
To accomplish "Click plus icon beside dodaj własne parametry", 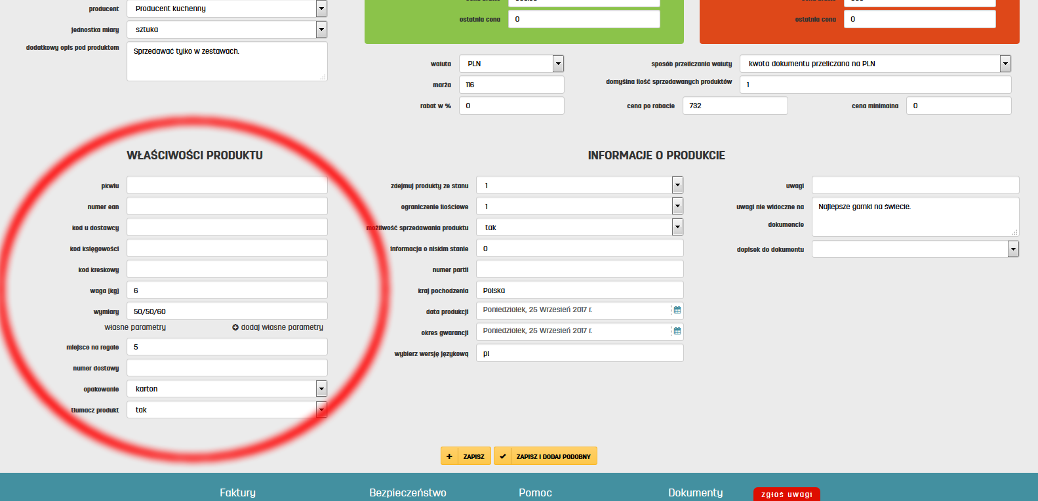I will point(235,327).
